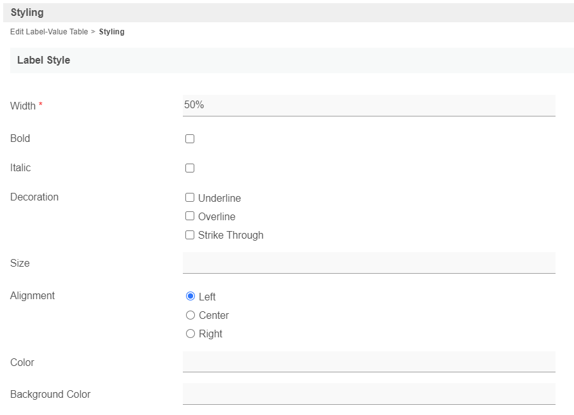Image resolution: width=574 pixels, height=415 pixels.
Task: Go back to Edit Label-Value Table breadcrumb
Action: [x=49, y=32]
